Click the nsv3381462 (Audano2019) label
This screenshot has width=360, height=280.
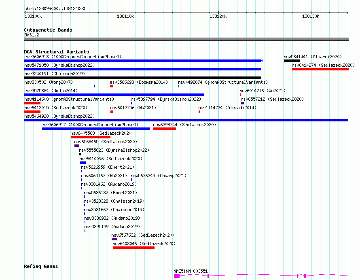click(x=109, y=184)
